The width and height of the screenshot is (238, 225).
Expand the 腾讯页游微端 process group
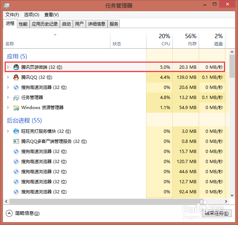click(x=8, y=67)
